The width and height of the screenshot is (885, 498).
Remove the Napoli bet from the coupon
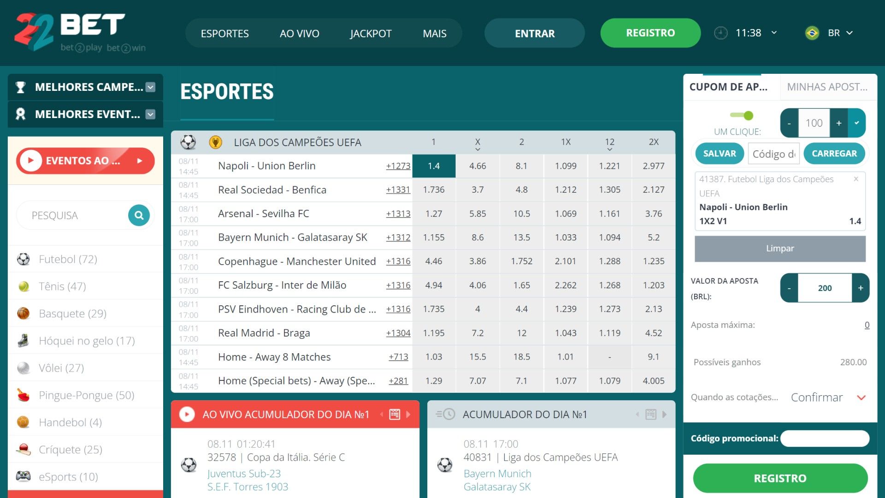856,179
